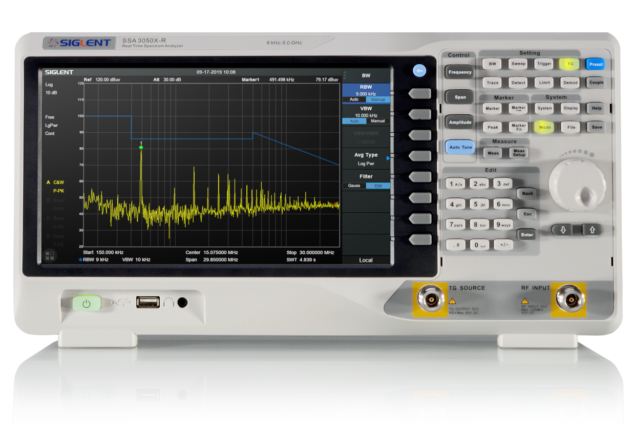The width and height of the screenshot is (635, 424).
Task: Tap the softkey beside RBW
Action: pos(420,93)
